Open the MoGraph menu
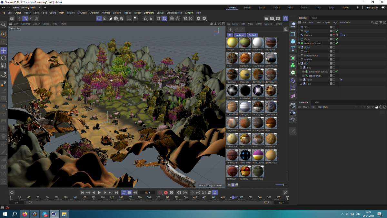The width and height of the screenshot is (387, 218). pyautogui.click(x=82, y=13)
